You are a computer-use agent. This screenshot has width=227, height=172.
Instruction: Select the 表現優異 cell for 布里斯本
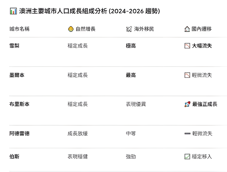click(x=136, y=104)
